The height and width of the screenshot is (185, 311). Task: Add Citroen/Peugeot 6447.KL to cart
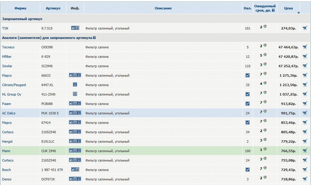305,85
